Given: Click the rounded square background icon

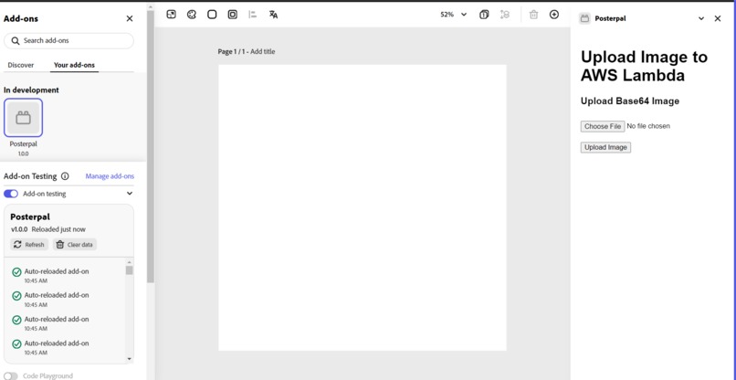Looking at the screenshot, I should (x=212, y=15).
